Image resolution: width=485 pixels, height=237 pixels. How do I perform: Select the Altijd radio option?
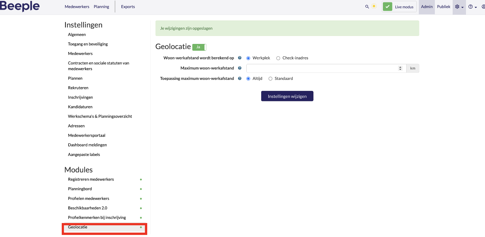[x=248, y=79]
